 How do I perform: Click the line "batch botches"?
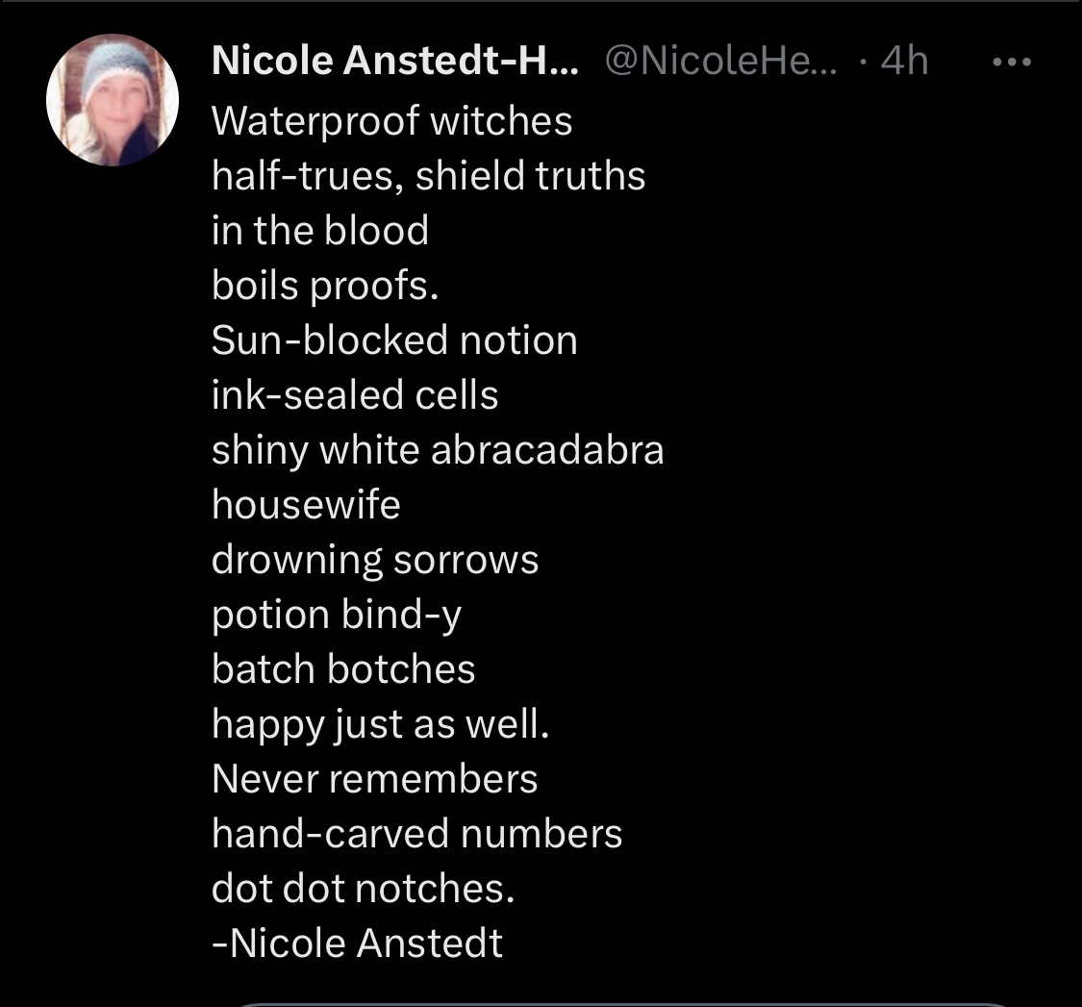pyautogui.click(x=343, y=669)
